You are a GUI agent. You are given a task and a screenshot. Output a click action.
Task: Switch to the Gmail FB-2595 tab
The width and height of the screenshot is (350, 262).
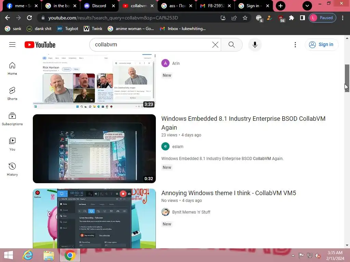[x=215, y=6]
